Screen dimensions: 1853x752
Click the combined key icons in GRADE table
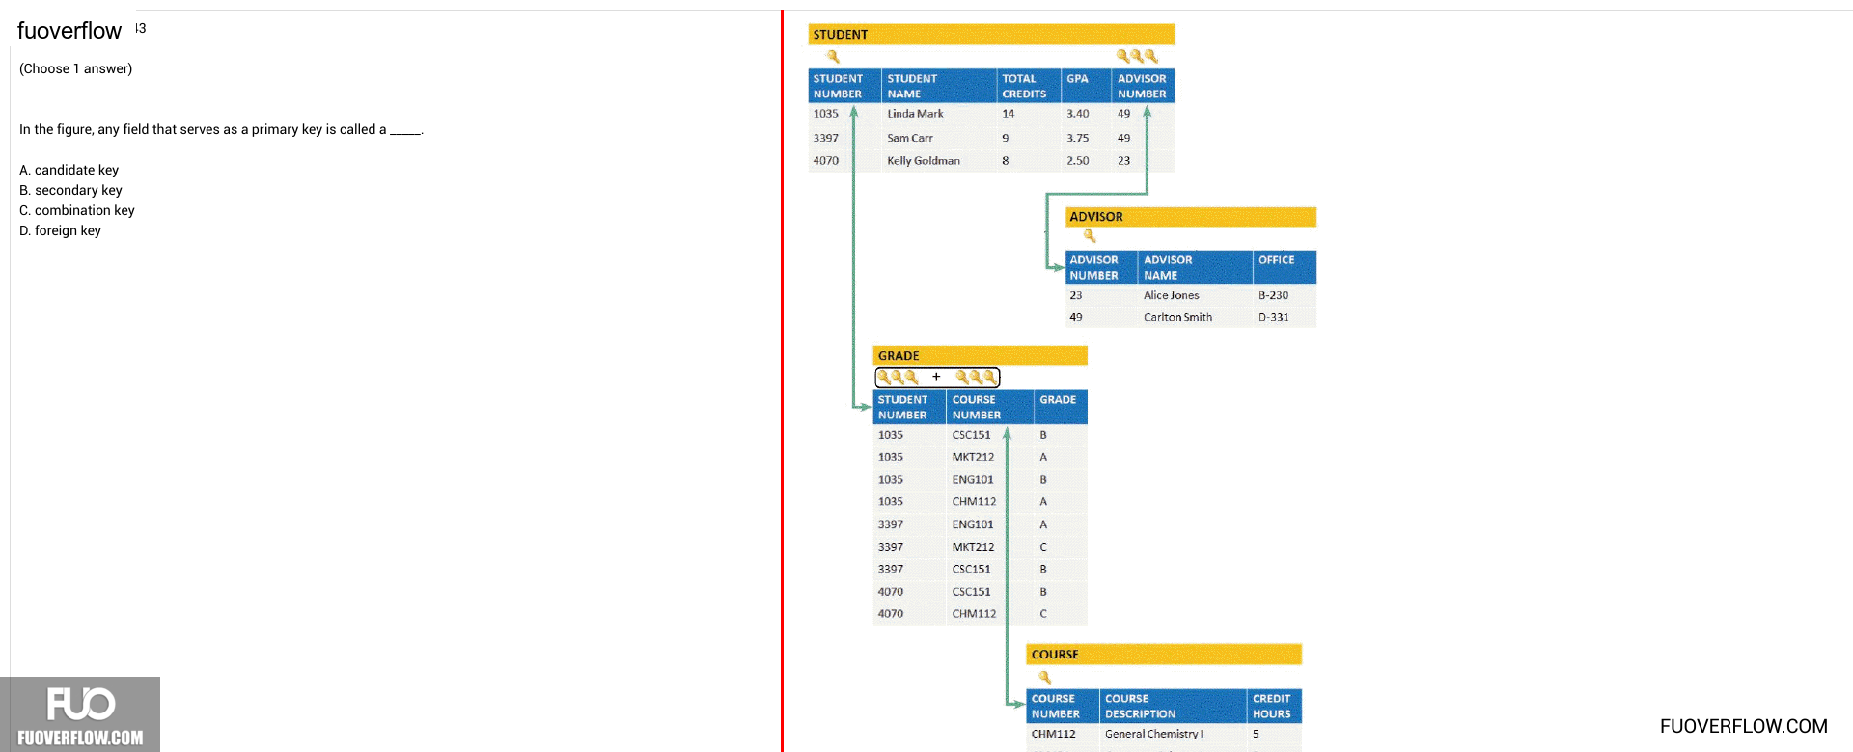click(x=937, y=377)
